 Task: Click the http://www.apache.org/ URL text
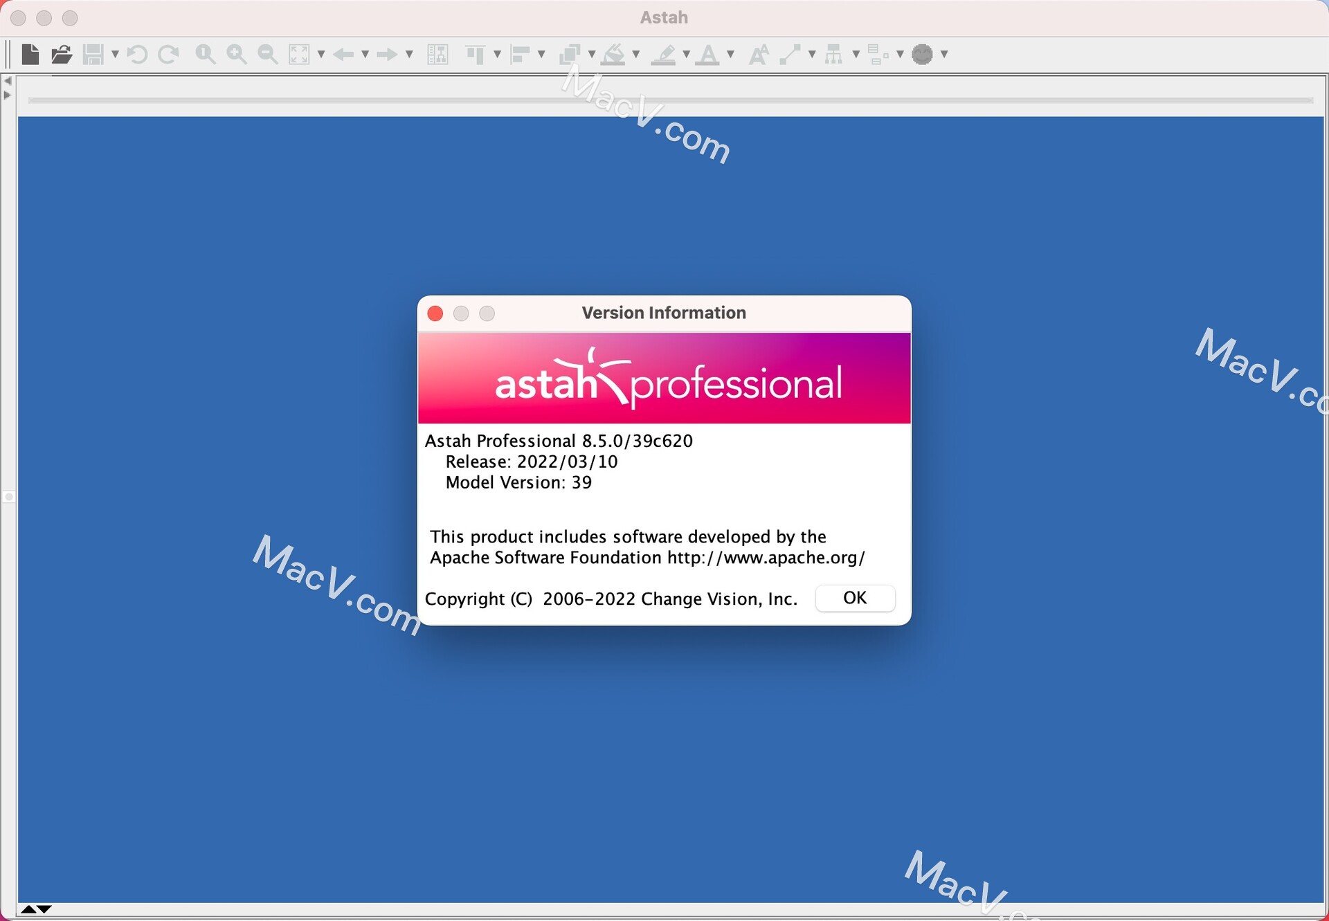click(766, 558)
